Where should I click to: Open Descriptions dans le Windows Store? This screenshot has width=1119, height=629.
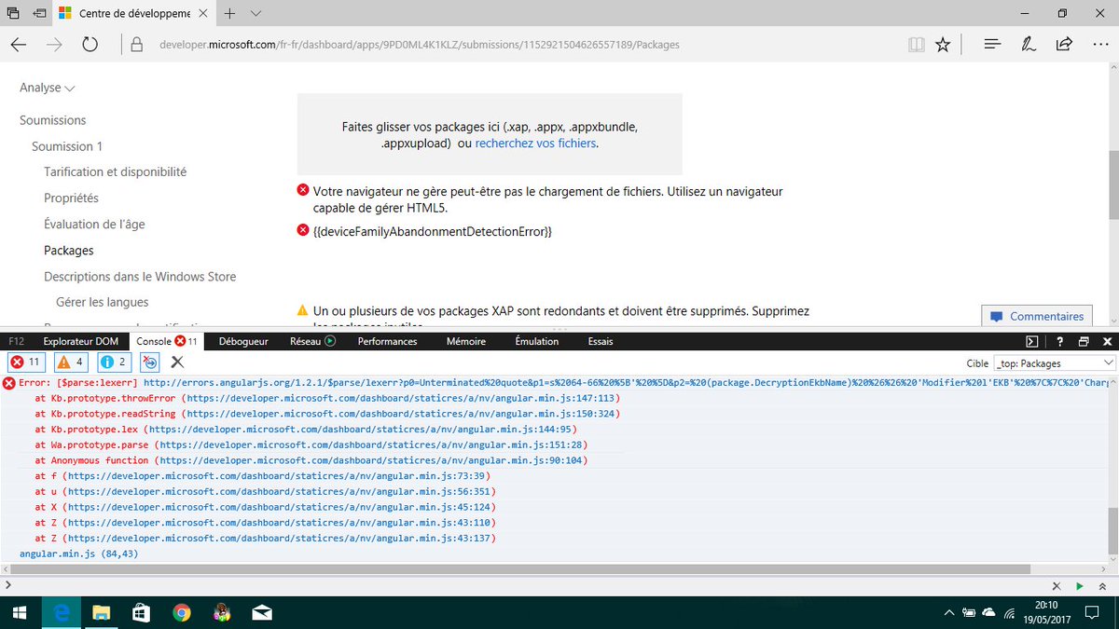[140, 277]
